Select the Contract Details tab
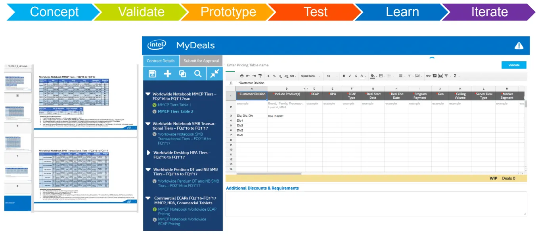The image size is (536, 241). pyautogui.click(x=161, y=61)
